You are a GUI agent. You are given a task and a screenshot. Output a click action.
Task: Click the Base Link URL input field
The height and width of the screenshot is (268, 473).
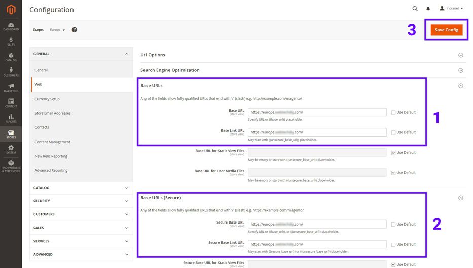(x=317, y=132)
